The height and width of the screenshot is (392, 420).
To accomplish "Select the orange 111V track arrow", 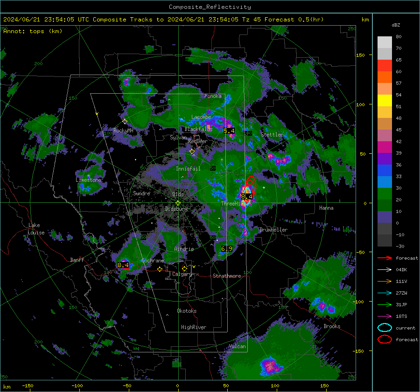I will (385, 281).
